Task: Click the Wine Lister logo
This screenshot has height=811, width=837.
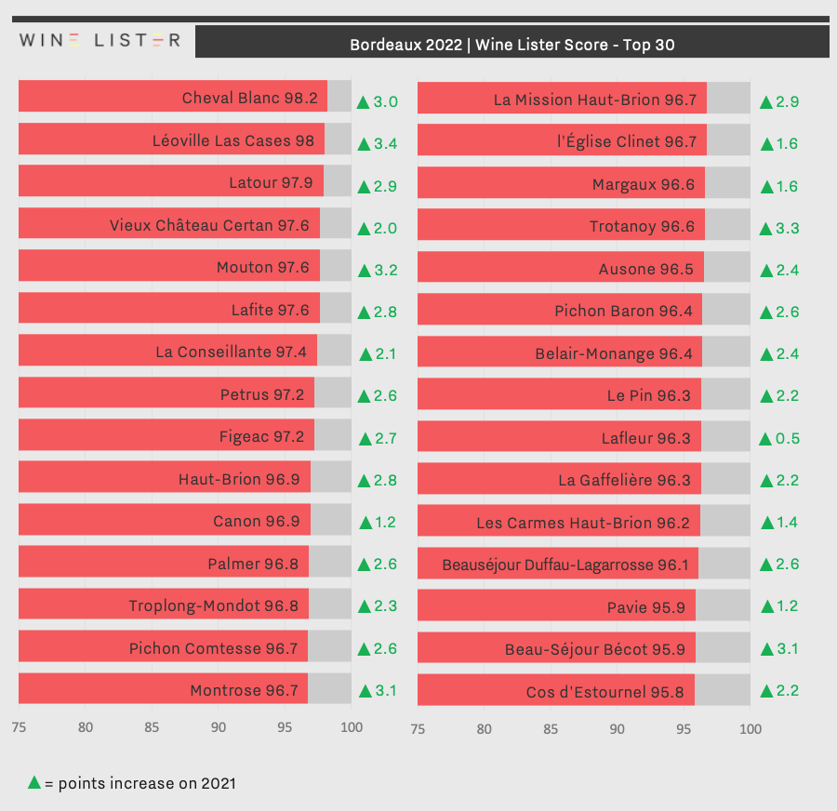Action: (100, 40)
